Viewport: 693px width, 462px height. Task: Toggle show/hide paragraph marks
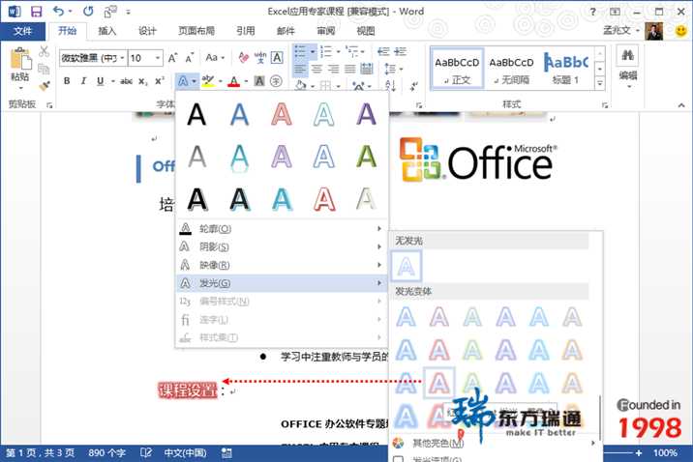(413, 86)
